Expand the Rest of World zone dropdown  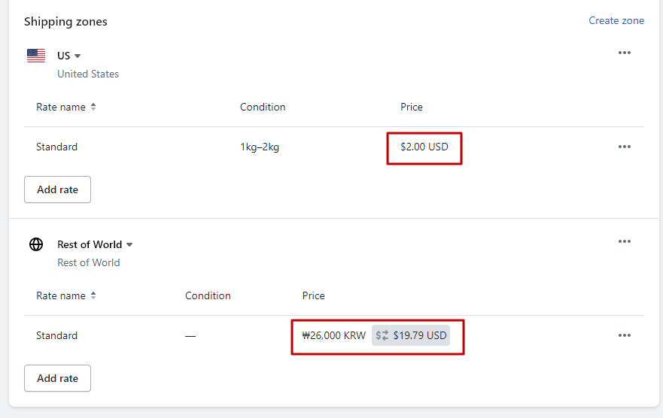[129, 245]
